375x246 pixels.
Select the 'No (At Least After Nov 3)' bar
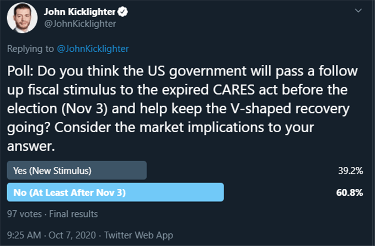[115, 192]
